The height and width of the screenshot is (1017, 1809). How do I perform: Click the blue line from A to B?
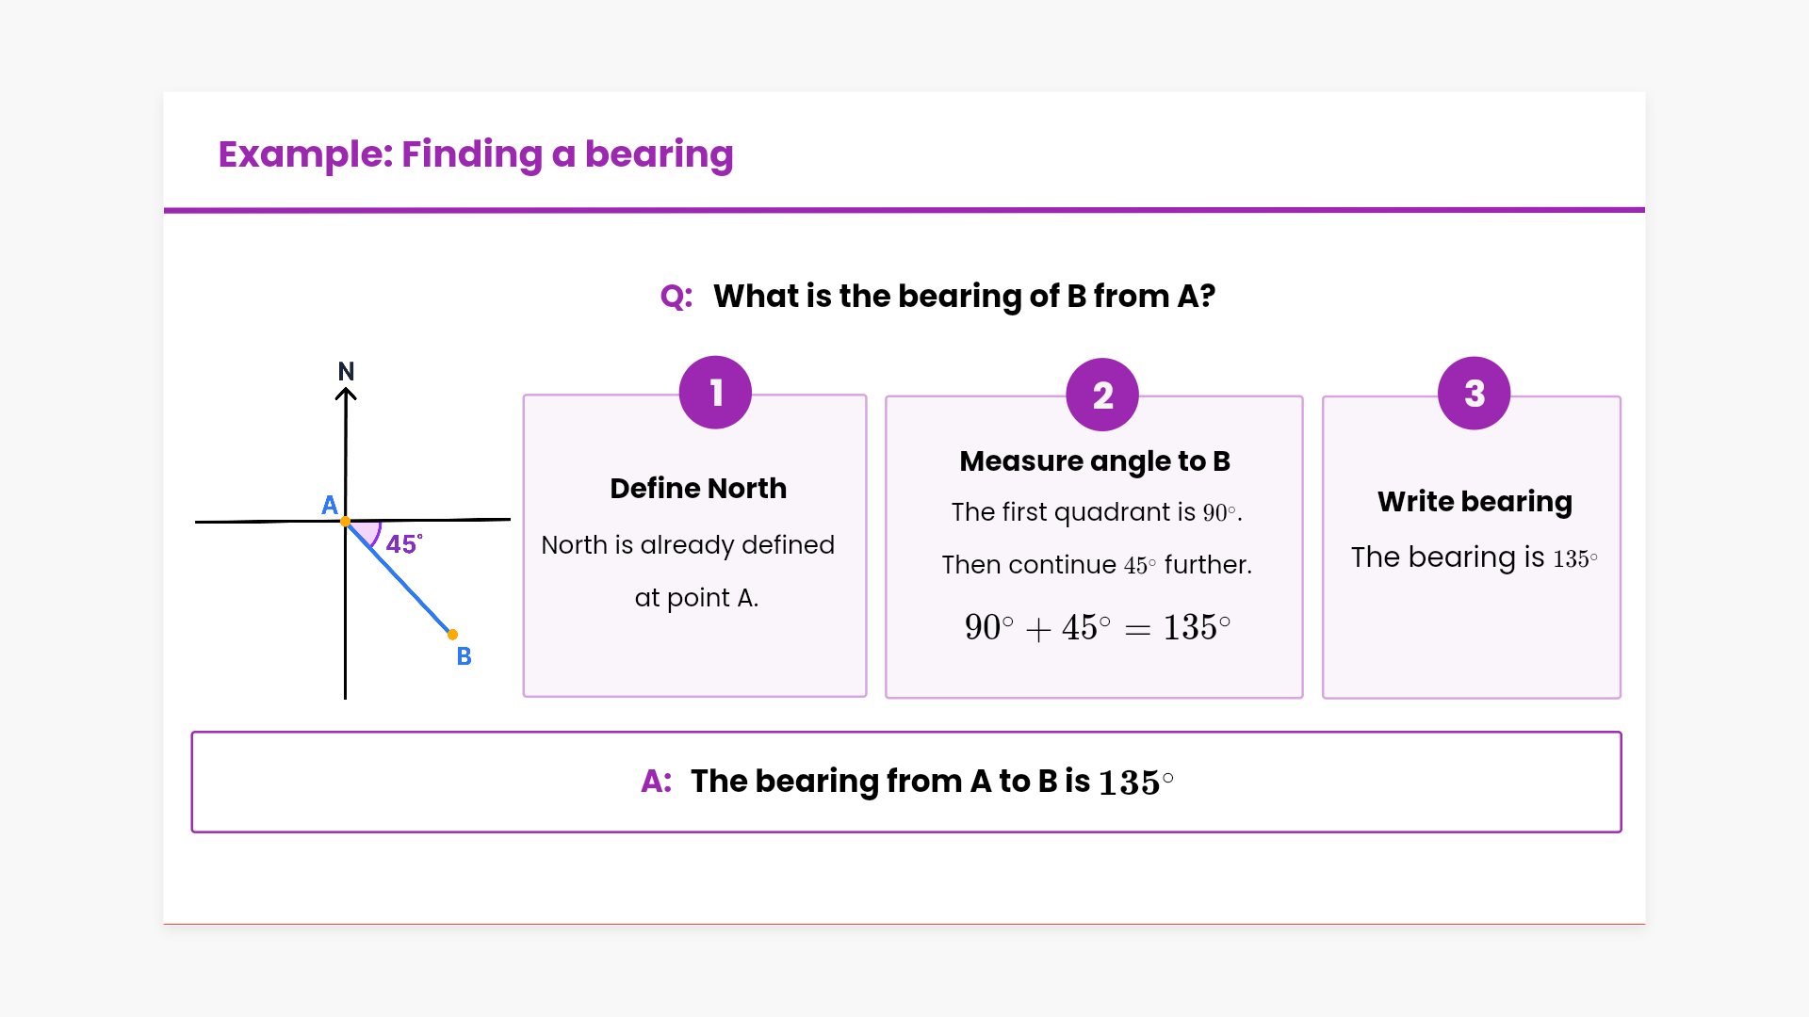pos(400,579)
